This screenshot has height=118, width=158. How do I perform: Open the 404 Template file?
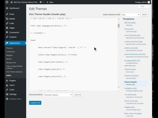pyautogui.click(x=130, y=23)
